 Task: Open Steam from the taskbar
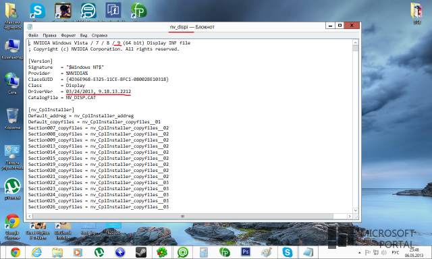141,252
